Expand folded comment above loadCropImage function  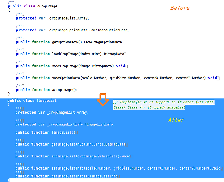click(23, 50)
